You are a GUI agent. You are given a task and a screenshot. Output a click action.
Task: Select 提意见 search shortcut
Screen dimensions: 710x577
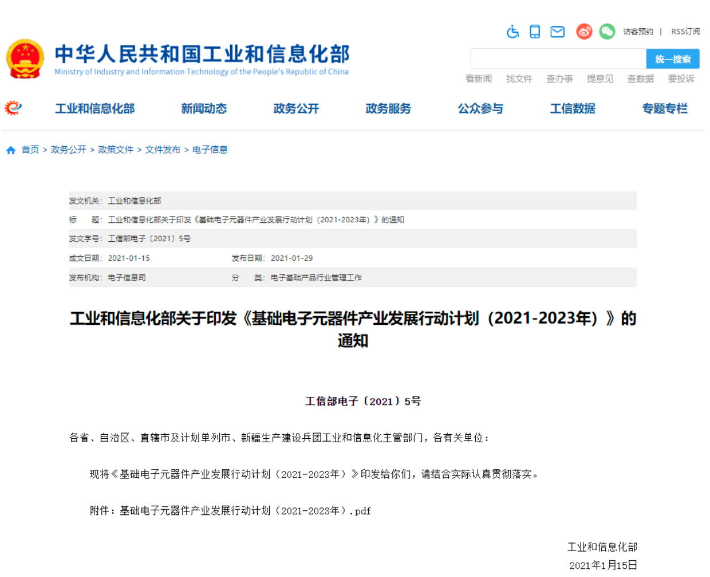click(600, 79)
